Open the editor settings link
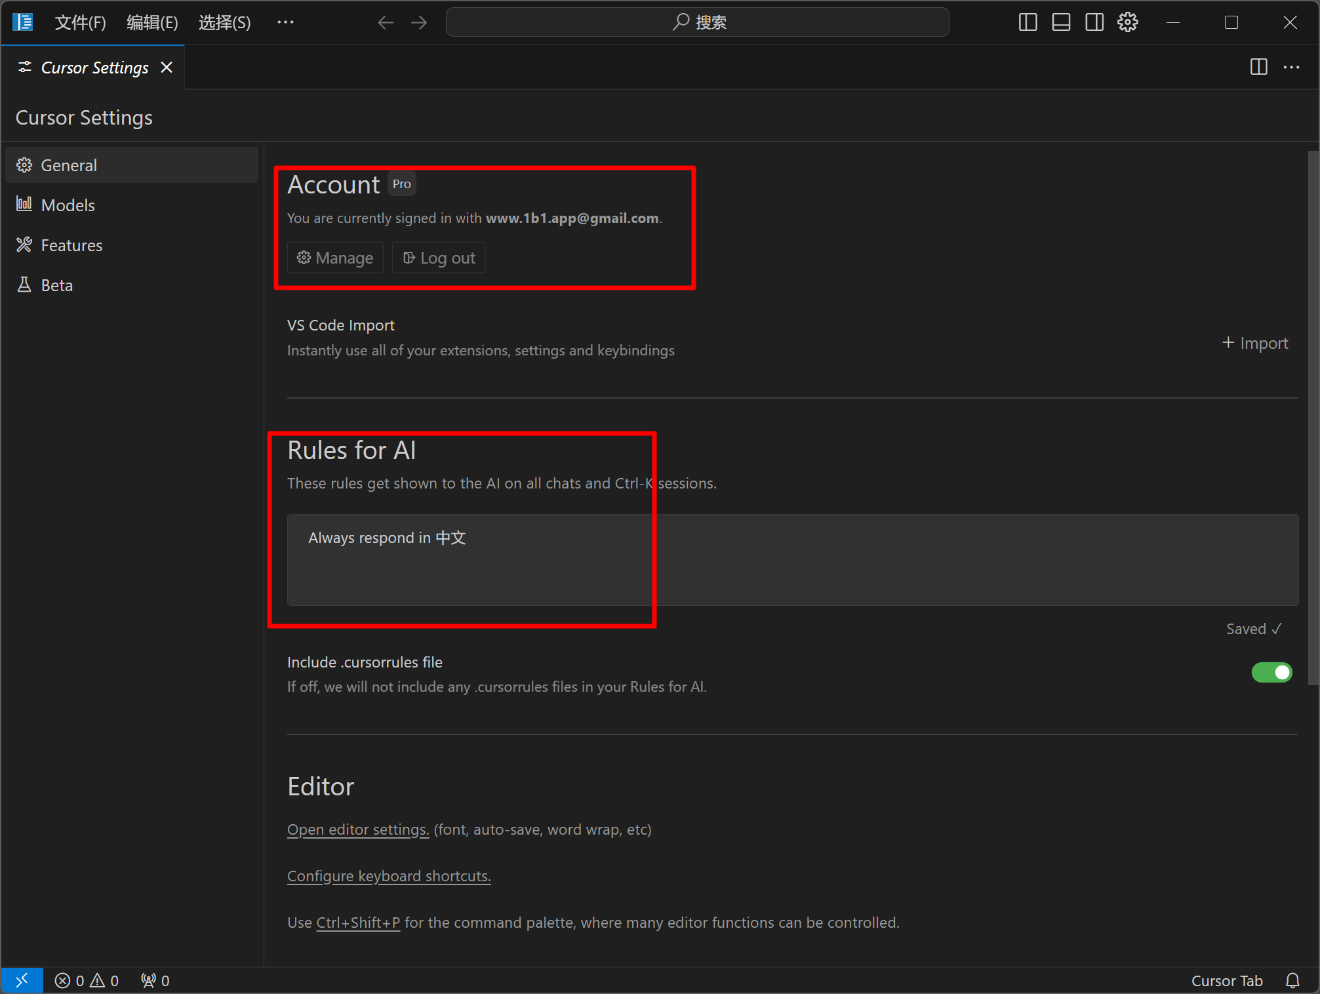Image resolution: width=1320 pixels, height=994 pixels. click(x=358, y=829)
